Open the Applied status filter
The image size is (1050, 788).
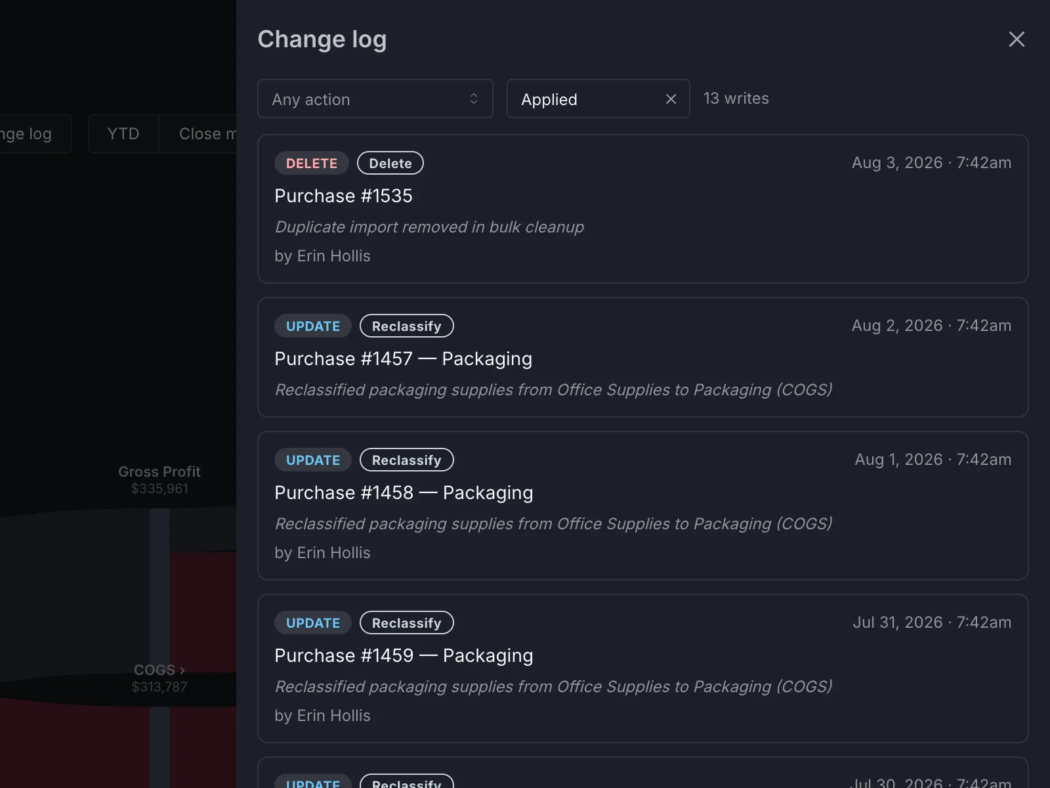pyautogui.click(x=598, y=98)
